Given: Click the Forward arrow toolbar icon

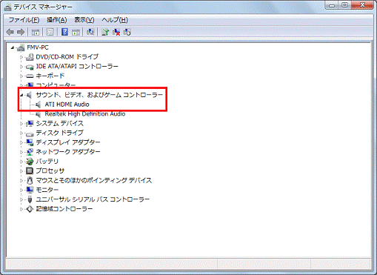Looking at the screenshot, I should pyautogui.click(x=21, y=32).
